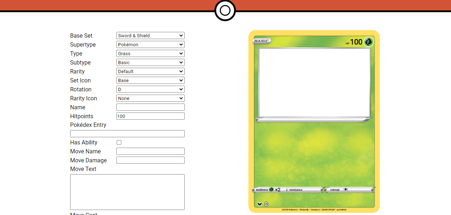Click the Move Text label
This screenshot has height=215, width=451.
click(83, 169)
